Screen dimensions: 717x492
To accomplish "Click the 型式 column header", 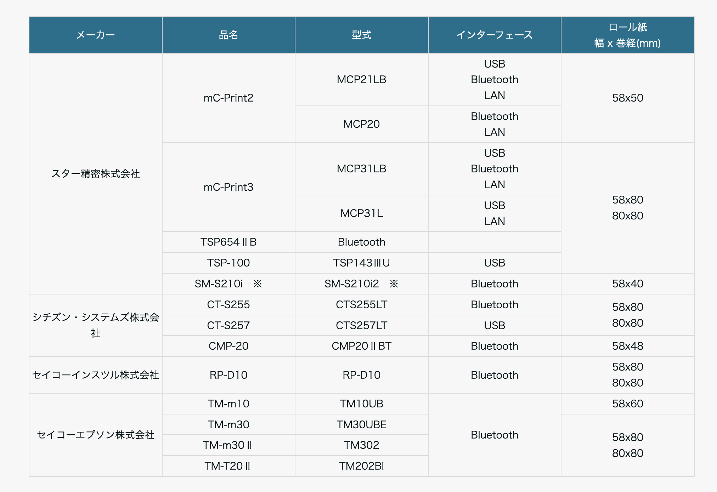I will point(361,34).
